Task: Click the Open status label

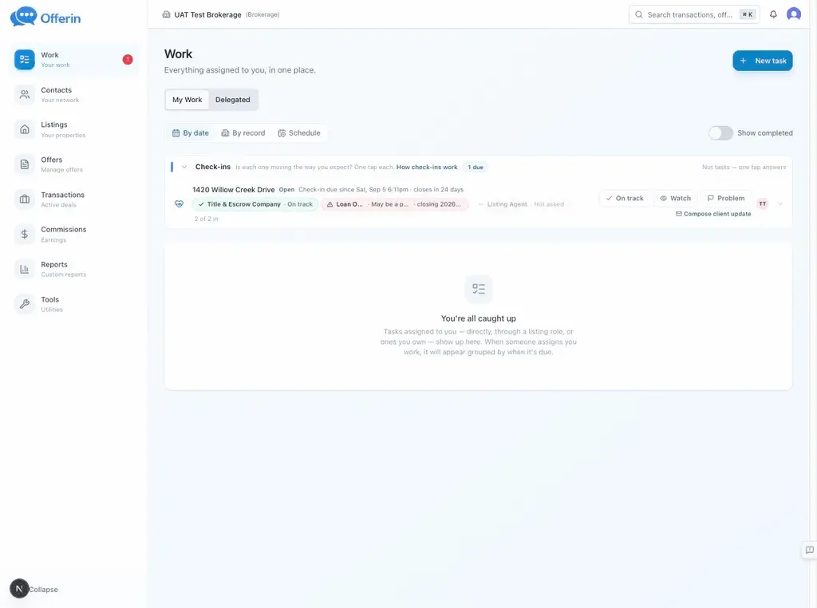Action: pos(286,190)
